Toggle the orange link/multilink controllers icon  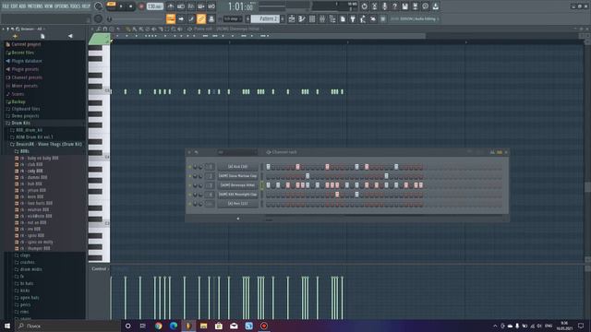pyautogui.click(x=201, y=18)
